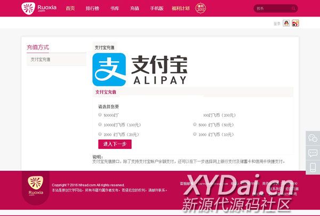The image size is (320, 216).
Task: Log in with the Weibo icon
Action: pos(295,23)
